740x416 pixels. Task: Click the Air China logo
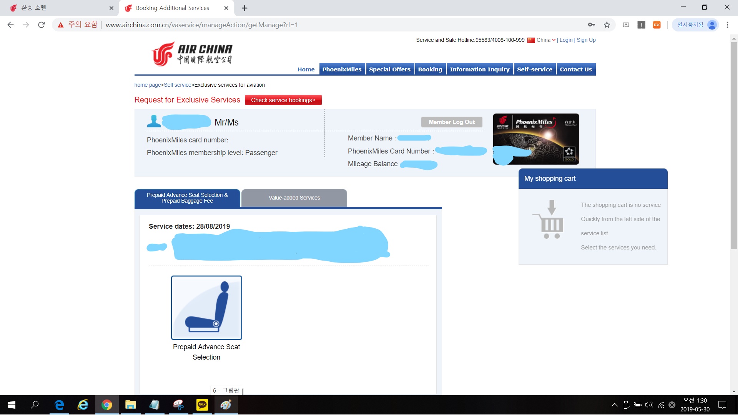pos(192,54)
